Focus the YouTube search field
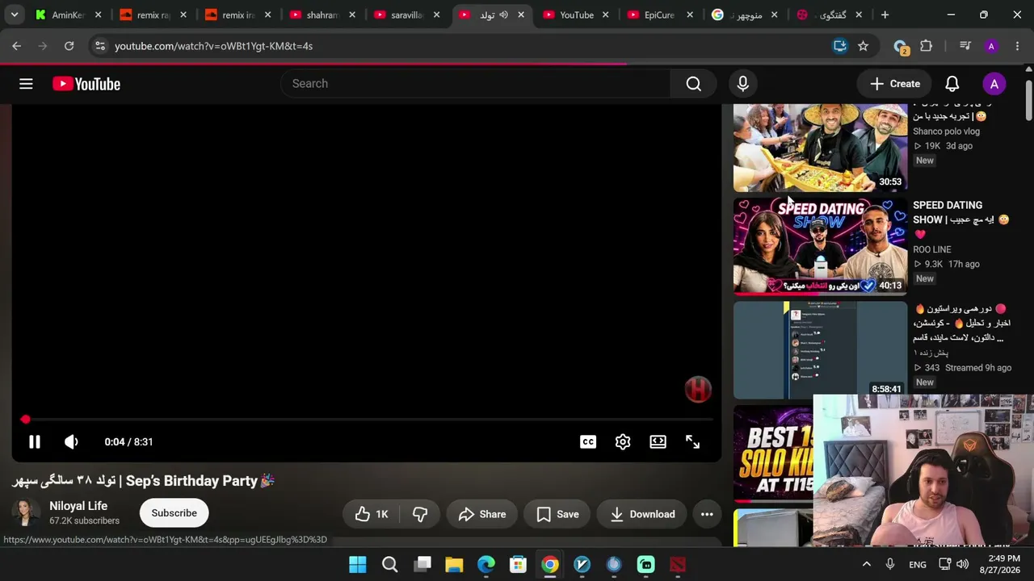1034x581 pixels. [x=476, y=84]
